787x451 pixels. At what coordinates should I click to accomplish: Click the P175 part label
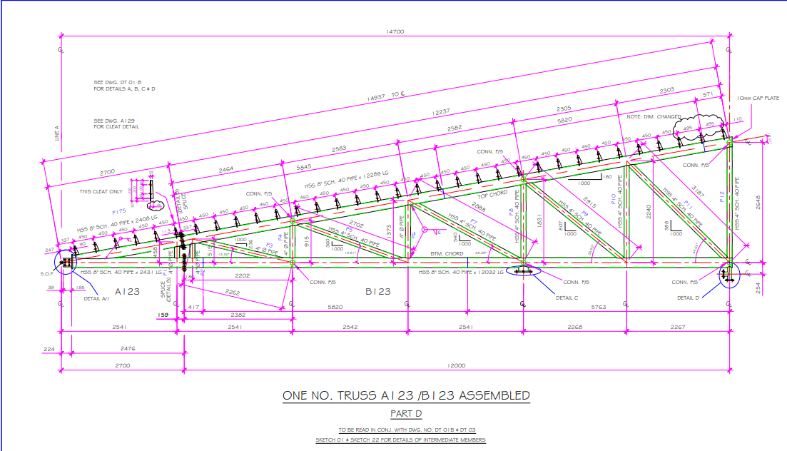[x=119, y=211]
